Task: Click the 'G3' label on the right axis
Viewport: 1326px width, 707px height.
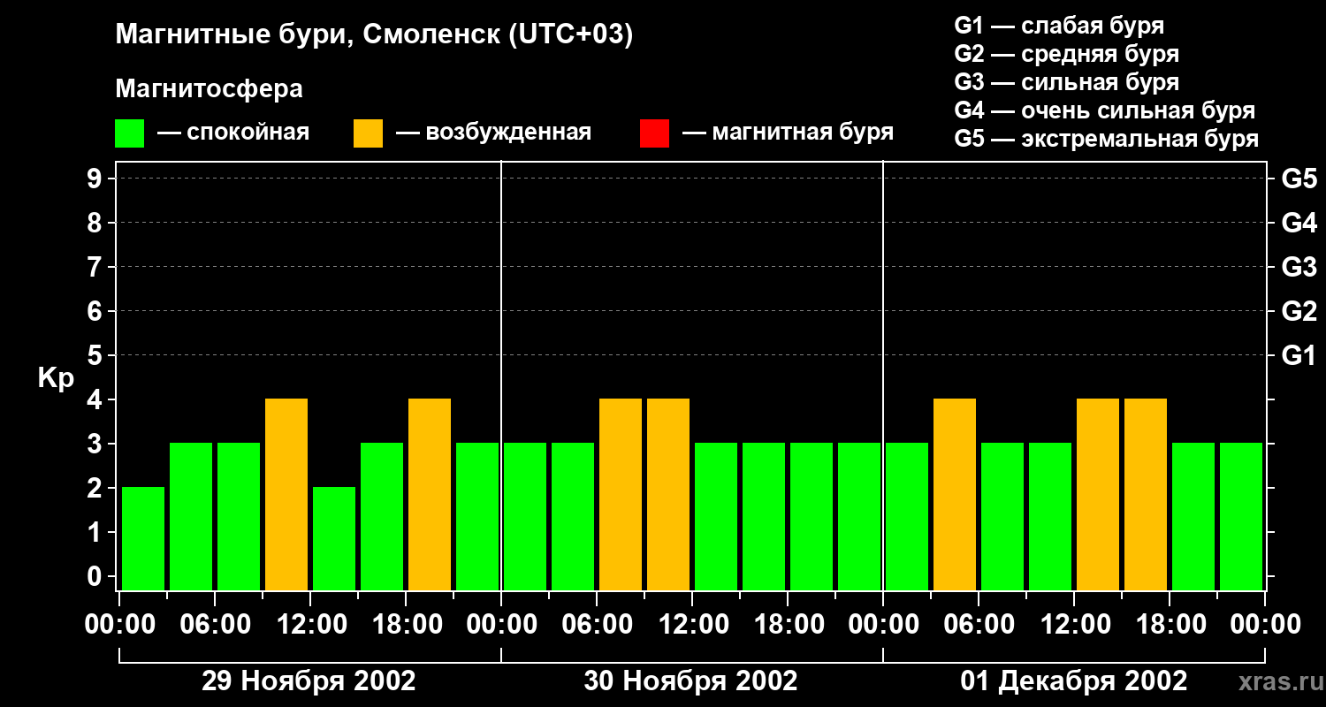Action: 1299,267
